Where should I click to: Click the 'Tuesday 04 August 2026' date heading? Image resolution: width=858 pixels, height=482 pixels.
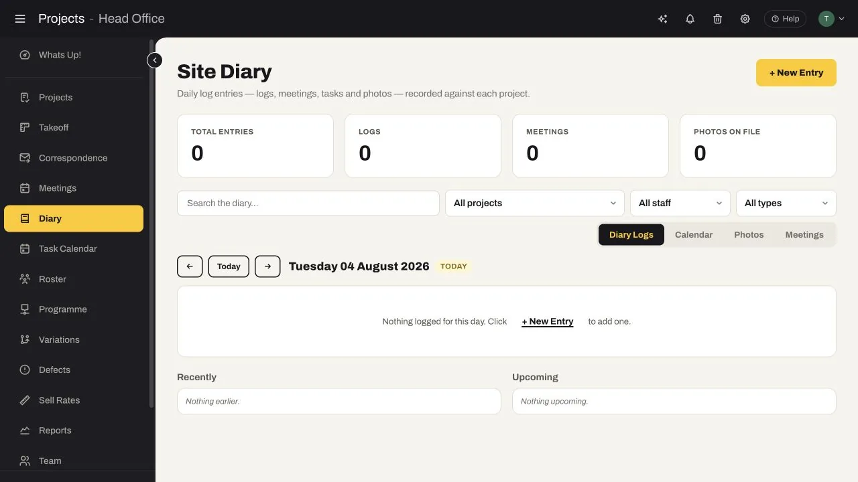tap(359, 266)
